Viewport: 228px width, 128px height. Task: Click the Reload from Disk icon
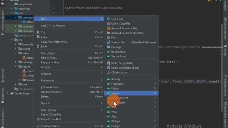tap(38, 119)
